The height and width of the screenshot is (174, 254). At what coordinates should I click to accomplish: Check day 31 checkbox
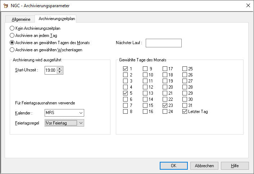point(185,105)
